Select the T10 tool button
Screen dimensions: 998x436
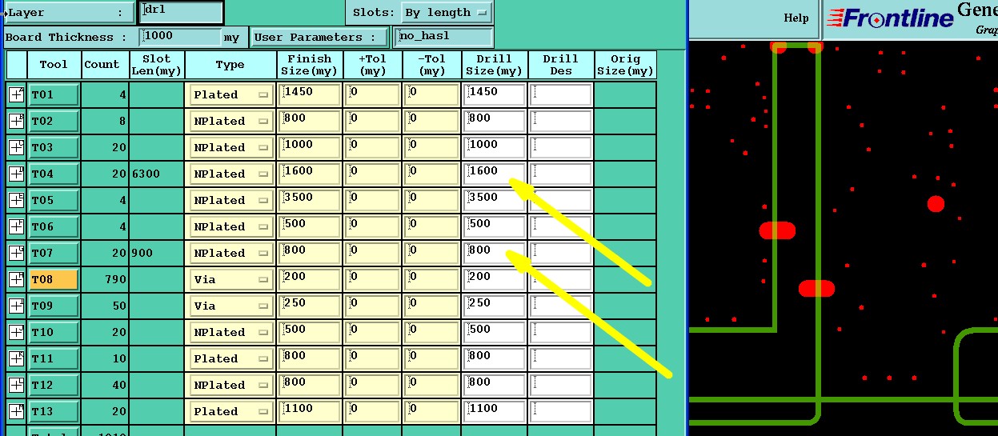pos(54,332)
